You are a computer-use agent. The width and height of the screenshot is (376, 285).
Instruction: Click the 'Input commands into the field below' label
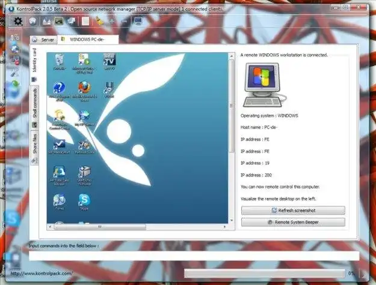[64, 246]
